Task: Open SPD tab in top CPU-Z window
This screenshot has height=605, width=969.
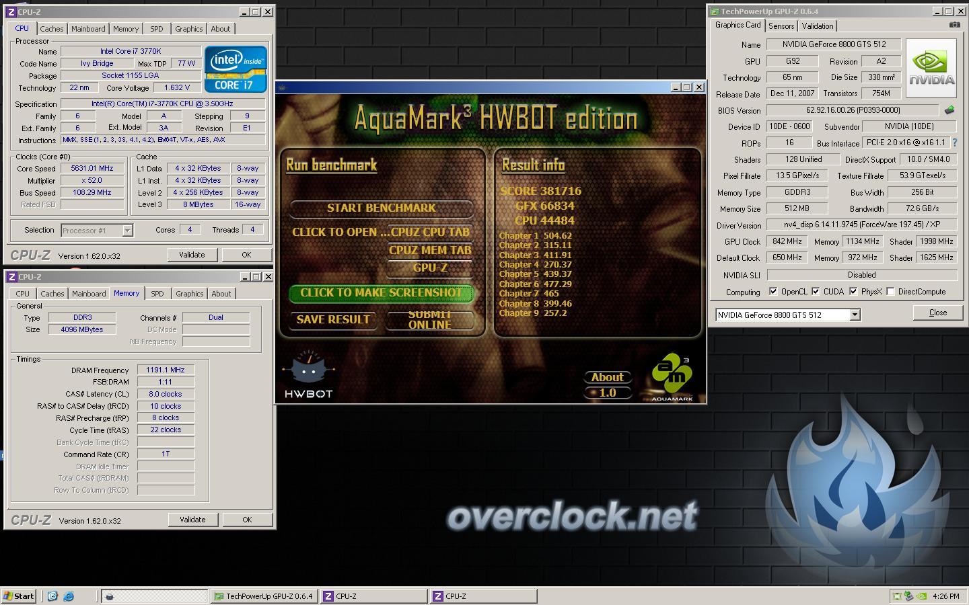Action: pos(157,29)
